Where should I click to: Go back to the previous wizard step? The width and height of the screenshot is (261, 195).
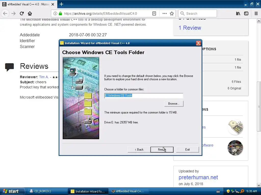click(139, 150)
